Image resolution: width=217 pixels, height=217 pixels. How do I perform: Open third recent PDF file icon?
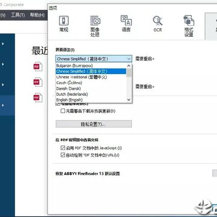[x=38, y=98]
